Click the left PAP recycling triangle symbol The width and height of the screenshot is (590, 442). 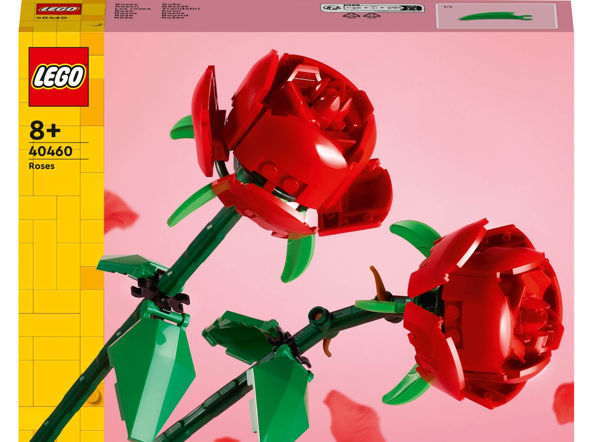tap(352, 16)
